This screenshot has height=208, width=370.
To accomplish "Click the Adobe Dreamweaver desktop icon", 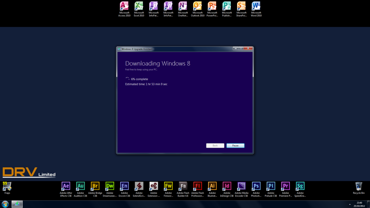I will click(109, 186).
